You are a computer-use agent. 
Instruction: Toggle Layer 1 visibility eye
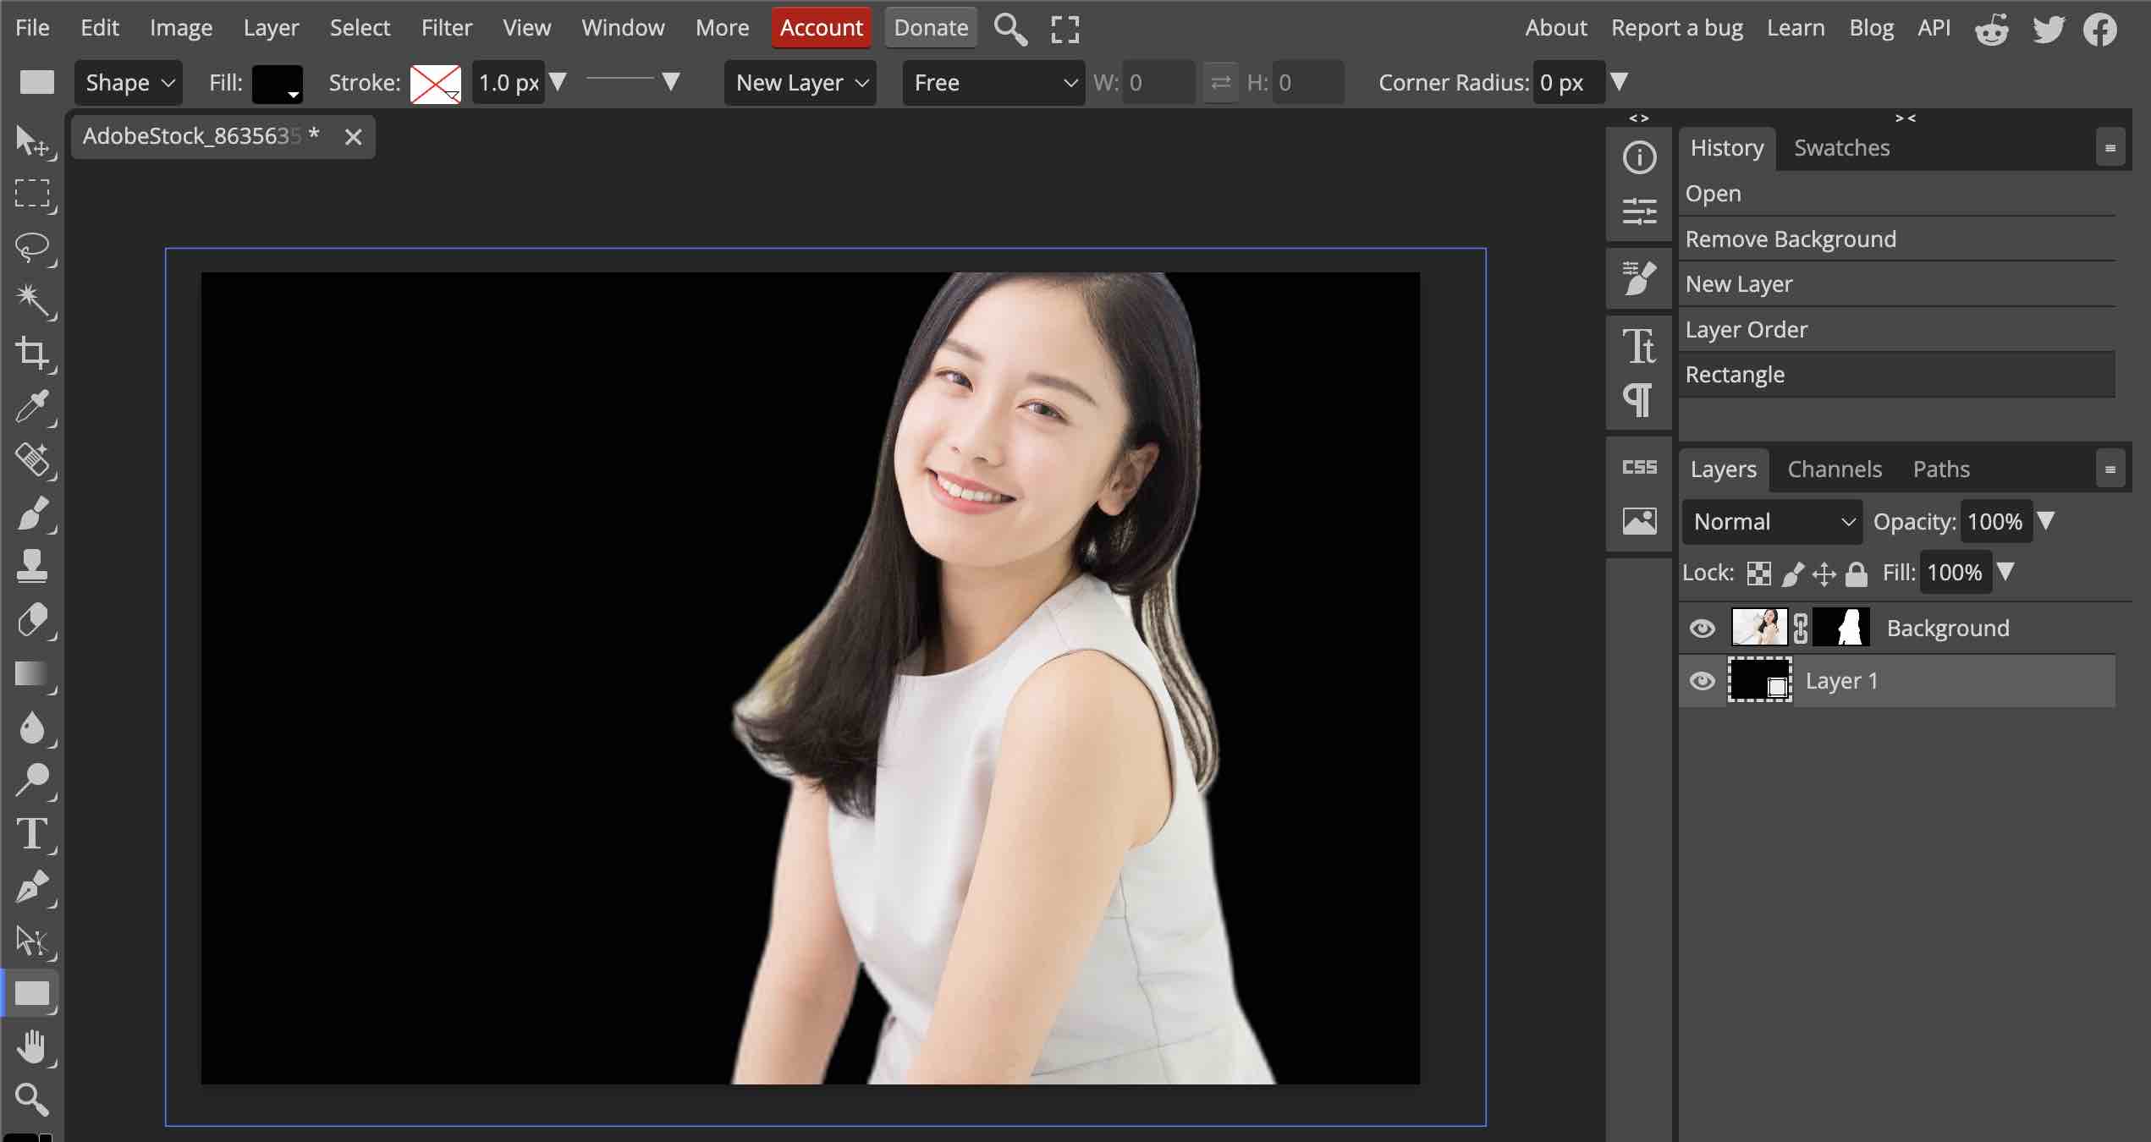(1702, 681)
